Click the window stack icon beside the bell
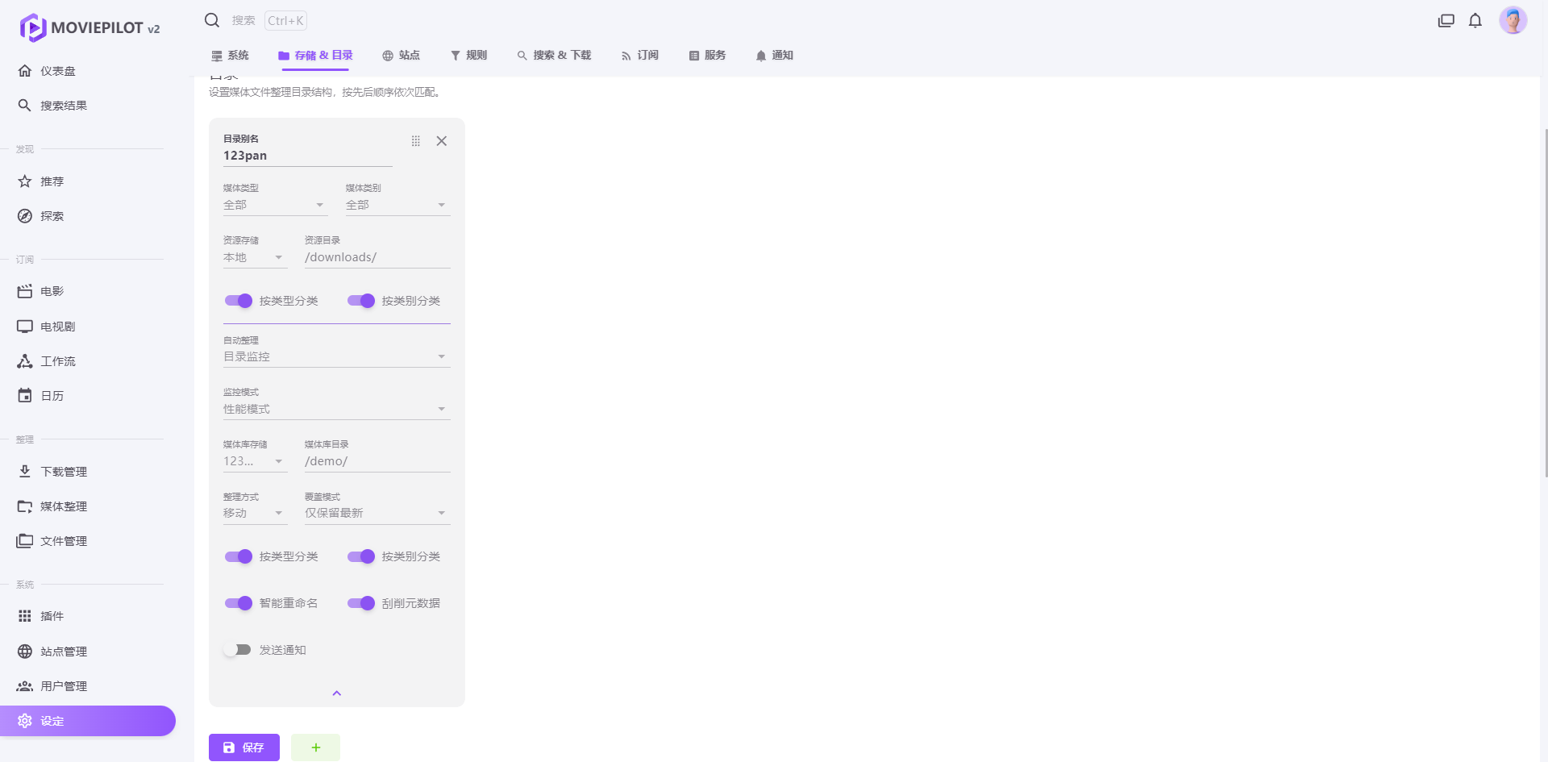This screenshot has height=762, width=1548. [x=1446, y=21]
